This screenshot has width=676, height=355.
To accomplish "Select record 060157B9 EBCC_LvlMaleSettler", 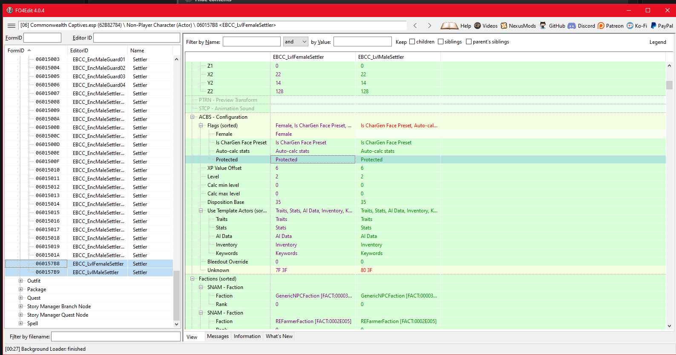I will 89,272.
